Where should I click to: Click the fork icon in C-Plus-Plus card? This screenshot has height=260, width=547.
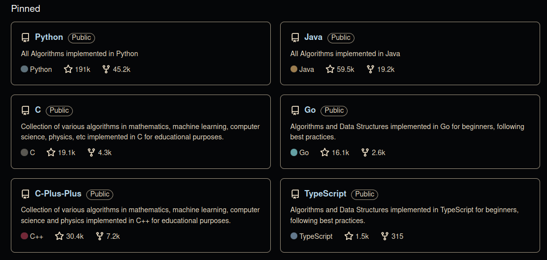(100, 236)
